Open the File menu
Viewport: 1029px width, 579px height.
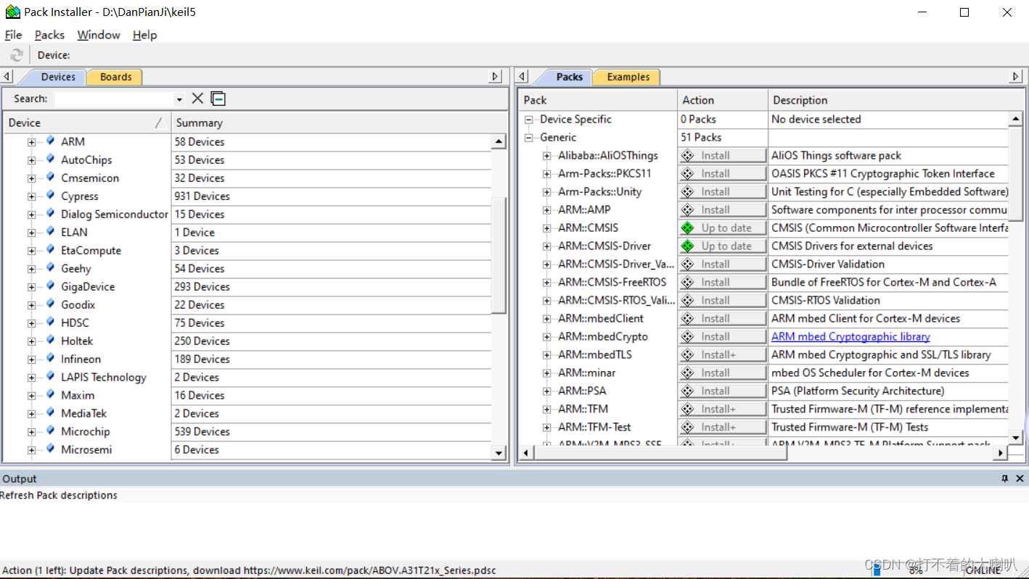click(x=13, y=35)
